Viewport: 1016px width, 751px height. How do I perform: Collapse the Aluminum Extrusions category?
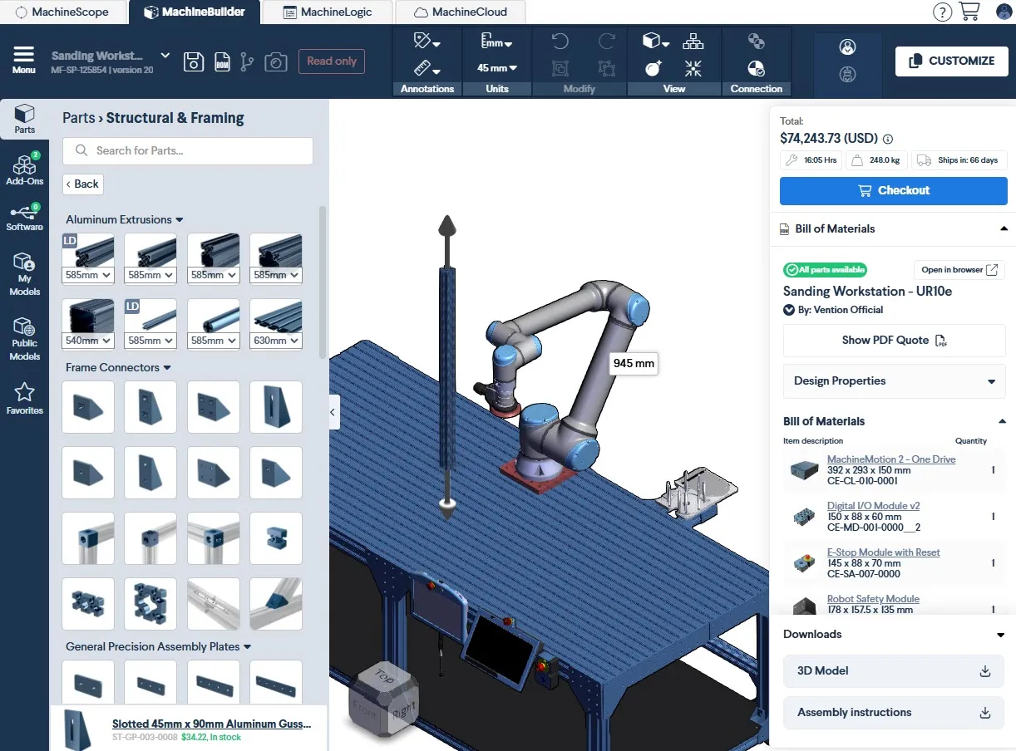click(x=125, y=219)
